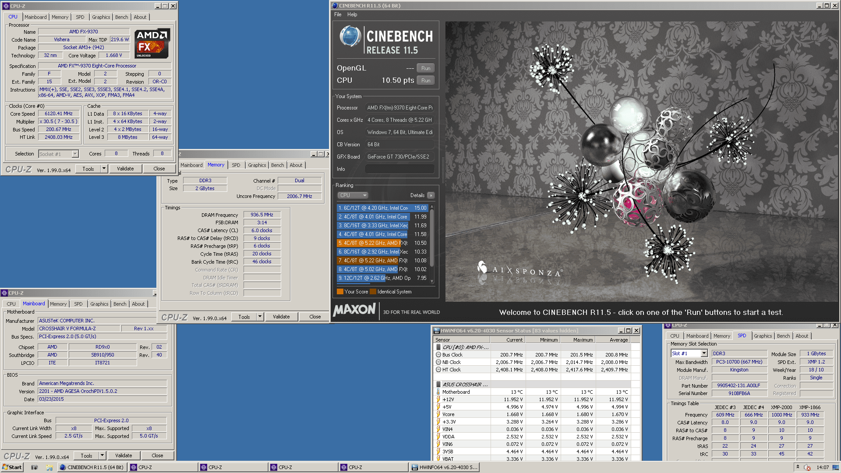Open the Windows Start button
This screenshot has width=841, height=473.
click(x=12, y=467)
